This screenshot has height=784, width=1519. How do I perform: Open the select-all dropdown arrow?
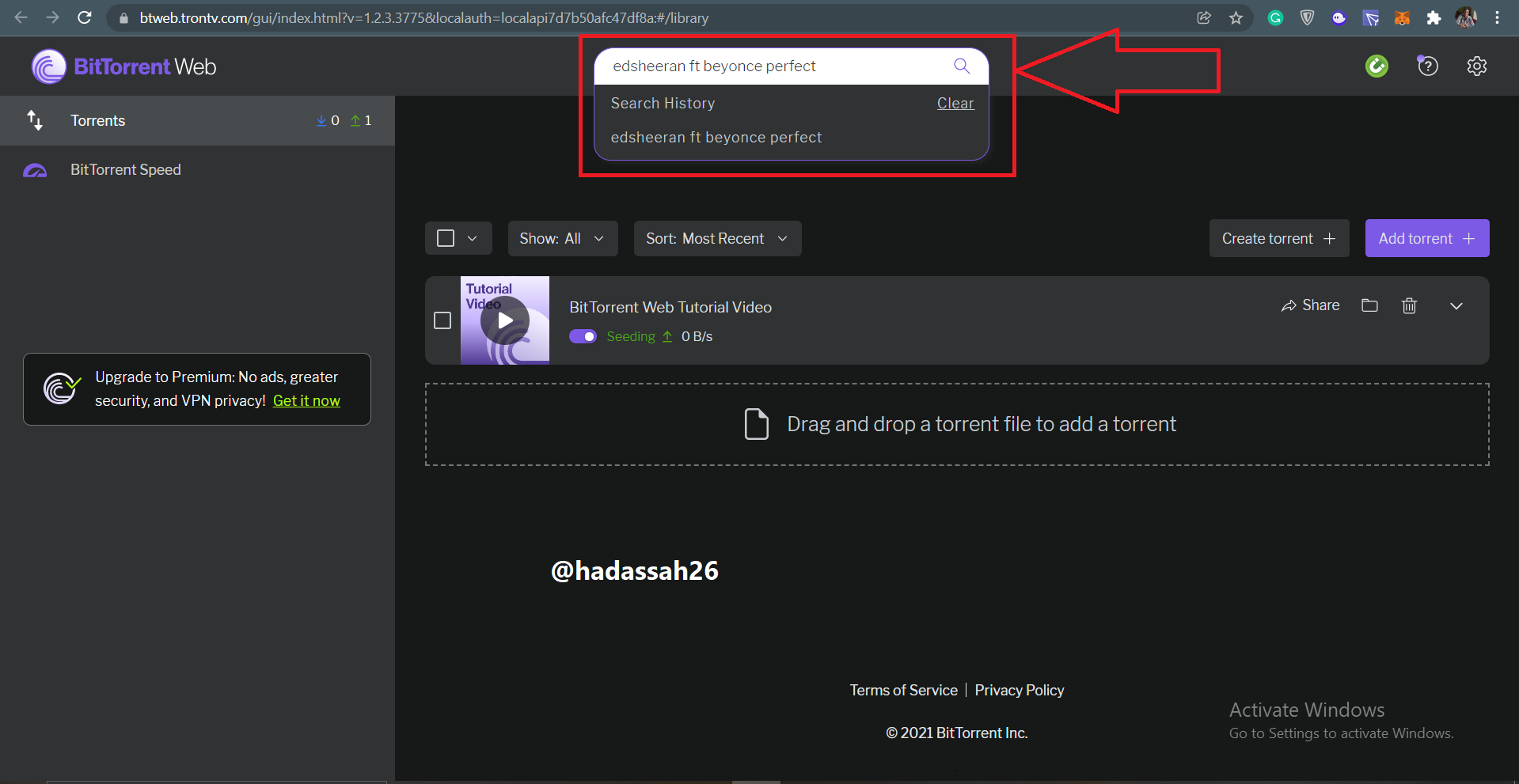point(473,238)
